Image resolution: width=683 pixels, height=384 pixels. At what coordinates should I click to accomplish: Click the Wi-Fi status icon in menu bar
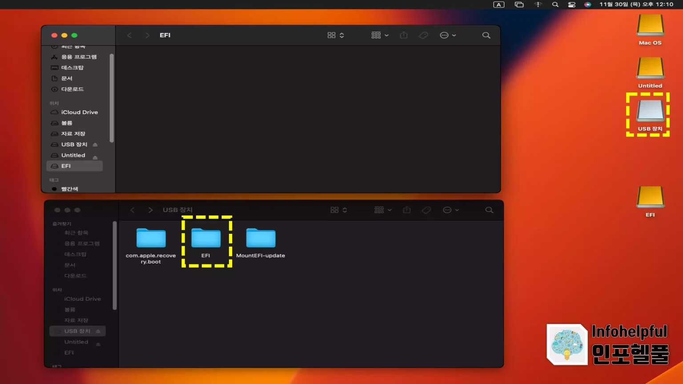538,4
